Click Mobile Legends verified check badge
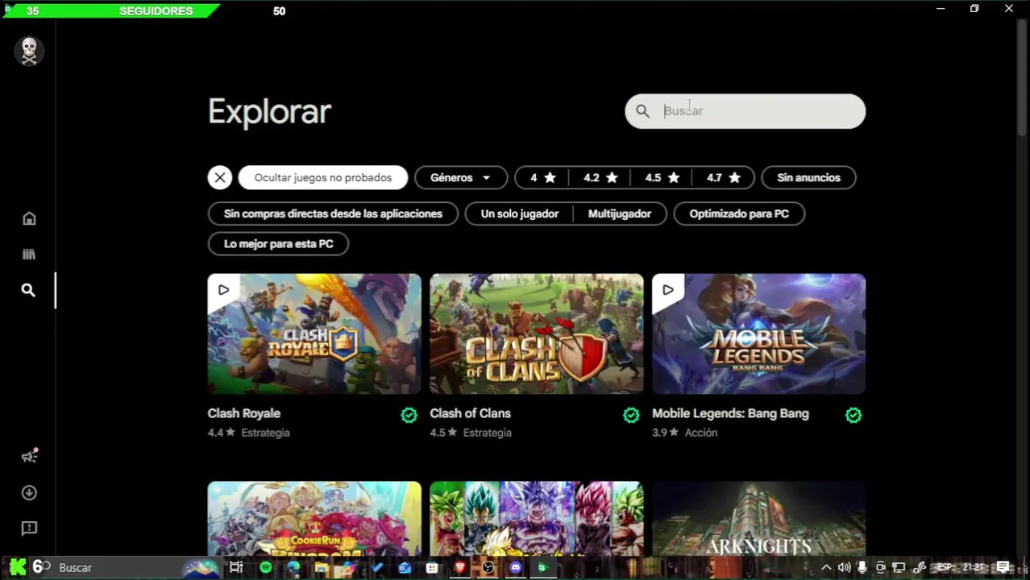This screenshot has height=580, width=1030. 853,415
